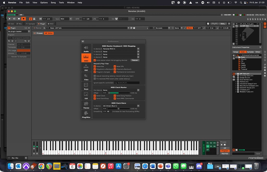This screenshot has height=172, width=267.
Task: Click the Macros button
Action: (37, 28)
